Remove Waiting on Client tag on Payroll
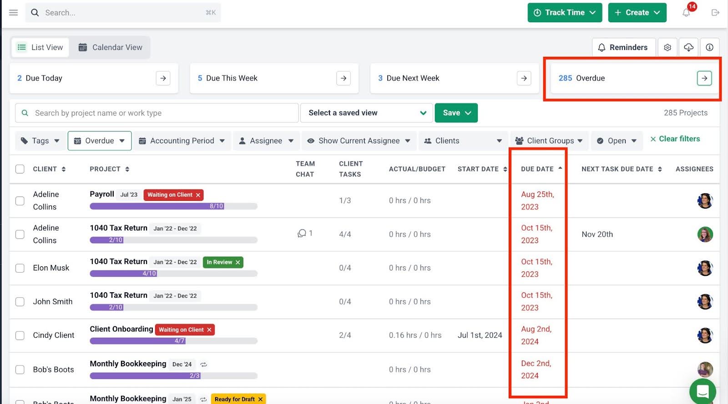Screen dimensions: 728x404 click(x=198, y=195)
